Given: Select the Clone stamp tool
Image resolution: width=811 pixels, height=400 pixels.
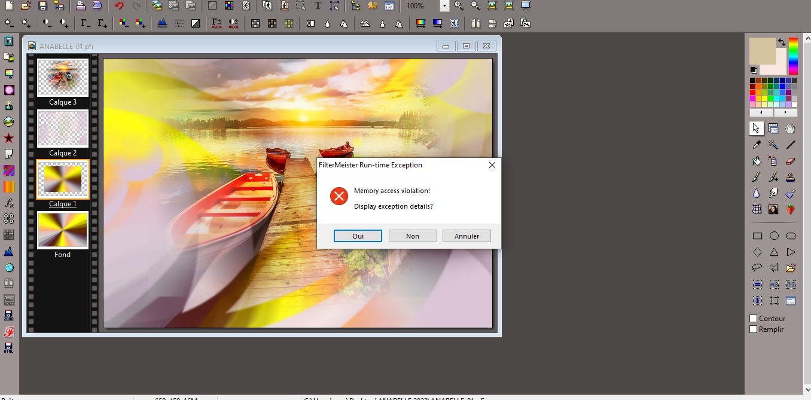Looking at the screenshot, I should click(791, 177).
